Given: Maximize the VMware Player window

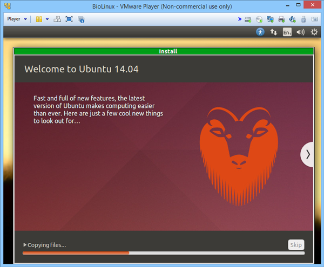Looking at the screenshot, I should [x=298, y=5].
